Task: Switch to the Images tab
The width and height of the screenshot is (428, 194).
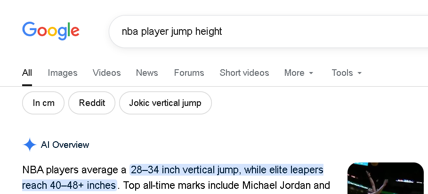Action: coord(63,73)
